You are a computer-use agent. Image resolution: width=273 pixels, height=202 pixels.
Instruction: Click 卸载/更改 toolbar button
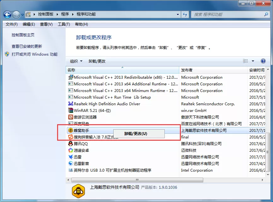point(97,61)
